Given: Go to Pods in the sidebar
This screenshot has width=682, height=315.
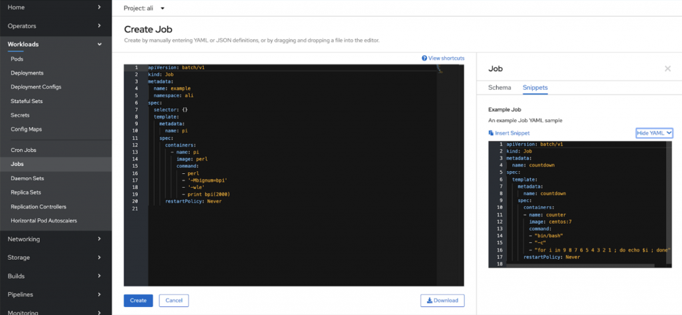Looking at the screenshot, I should [17, 59].
